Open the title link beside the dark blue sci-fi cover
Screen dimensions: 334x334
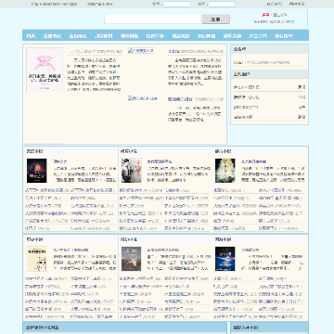[x=250, y=250]
